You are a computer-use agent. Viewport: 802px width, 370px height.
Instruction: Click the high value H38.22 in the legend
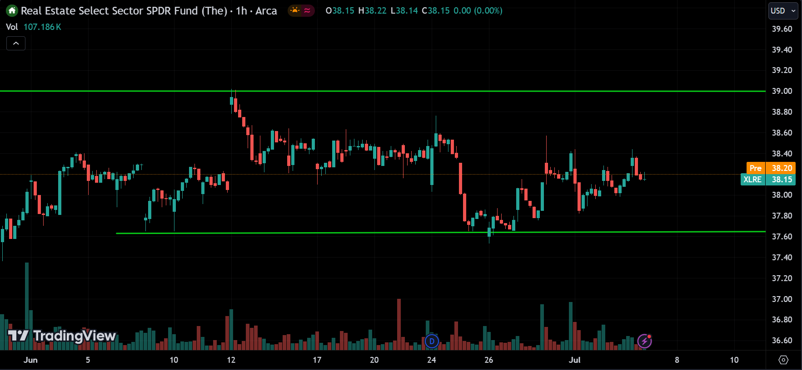pos(373,11)
